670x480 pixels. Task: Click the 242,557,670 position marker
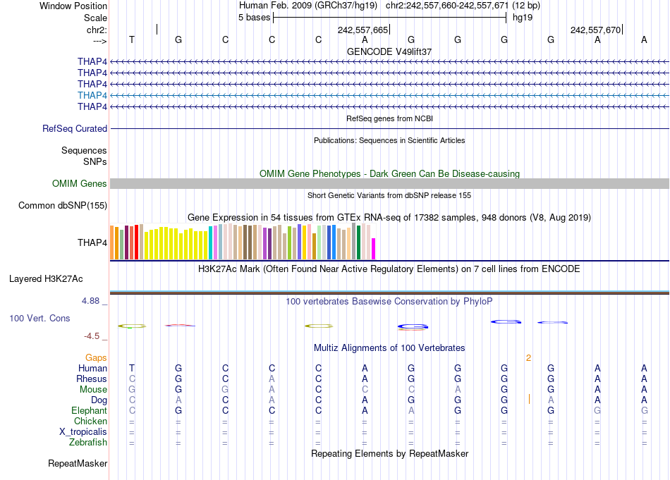tap(596, 30)
